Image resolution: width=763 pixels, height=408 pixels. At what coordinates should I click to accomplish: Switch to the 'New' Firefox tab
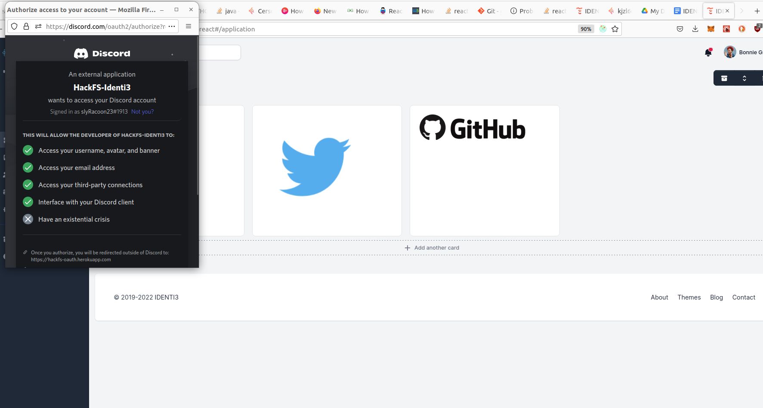326,11
